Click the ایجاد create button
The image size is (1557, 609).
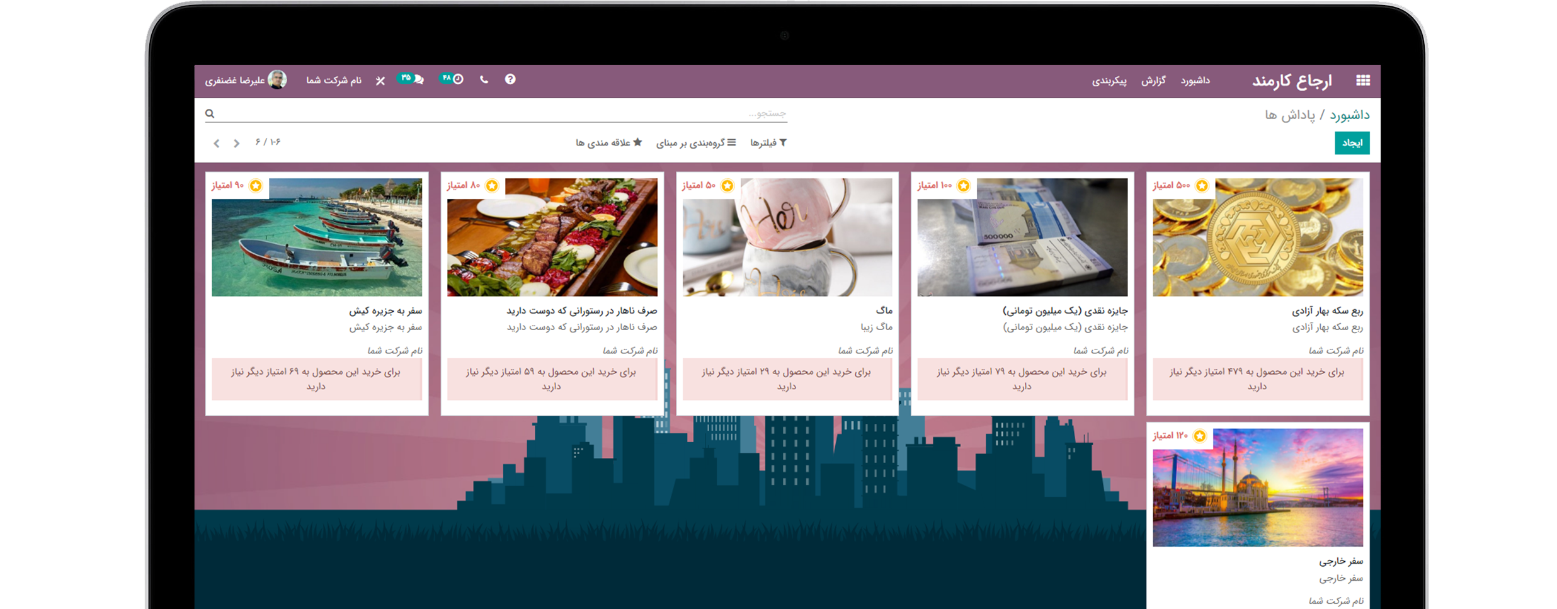point(1352,143)
